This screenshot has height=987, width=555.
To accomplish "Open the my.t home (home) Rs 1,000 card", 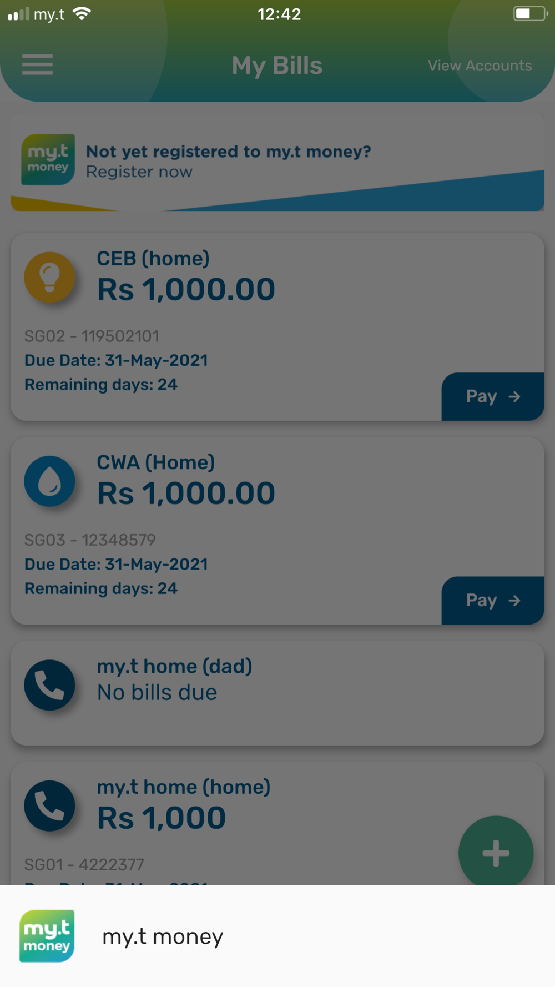I will [277, 823].
